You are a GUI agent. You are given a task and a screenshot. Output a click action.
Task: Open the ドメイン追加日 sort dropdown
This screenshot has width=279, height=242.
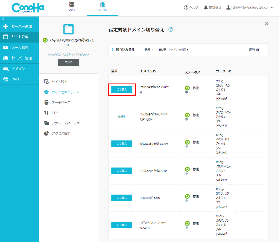point(178,49)
